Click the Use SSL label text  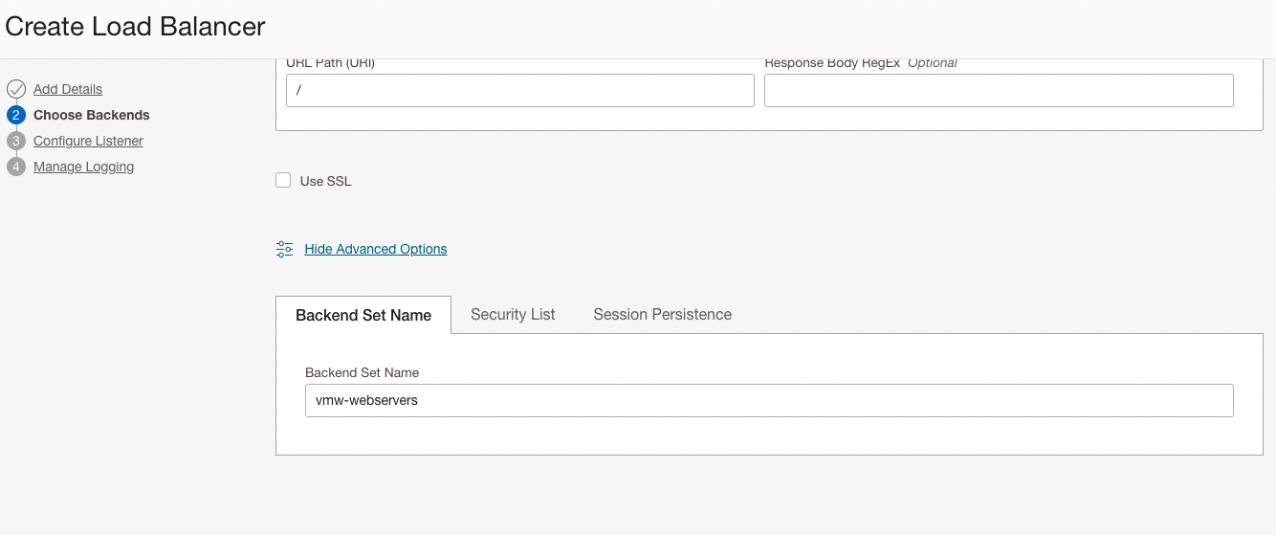pos(325,181)
